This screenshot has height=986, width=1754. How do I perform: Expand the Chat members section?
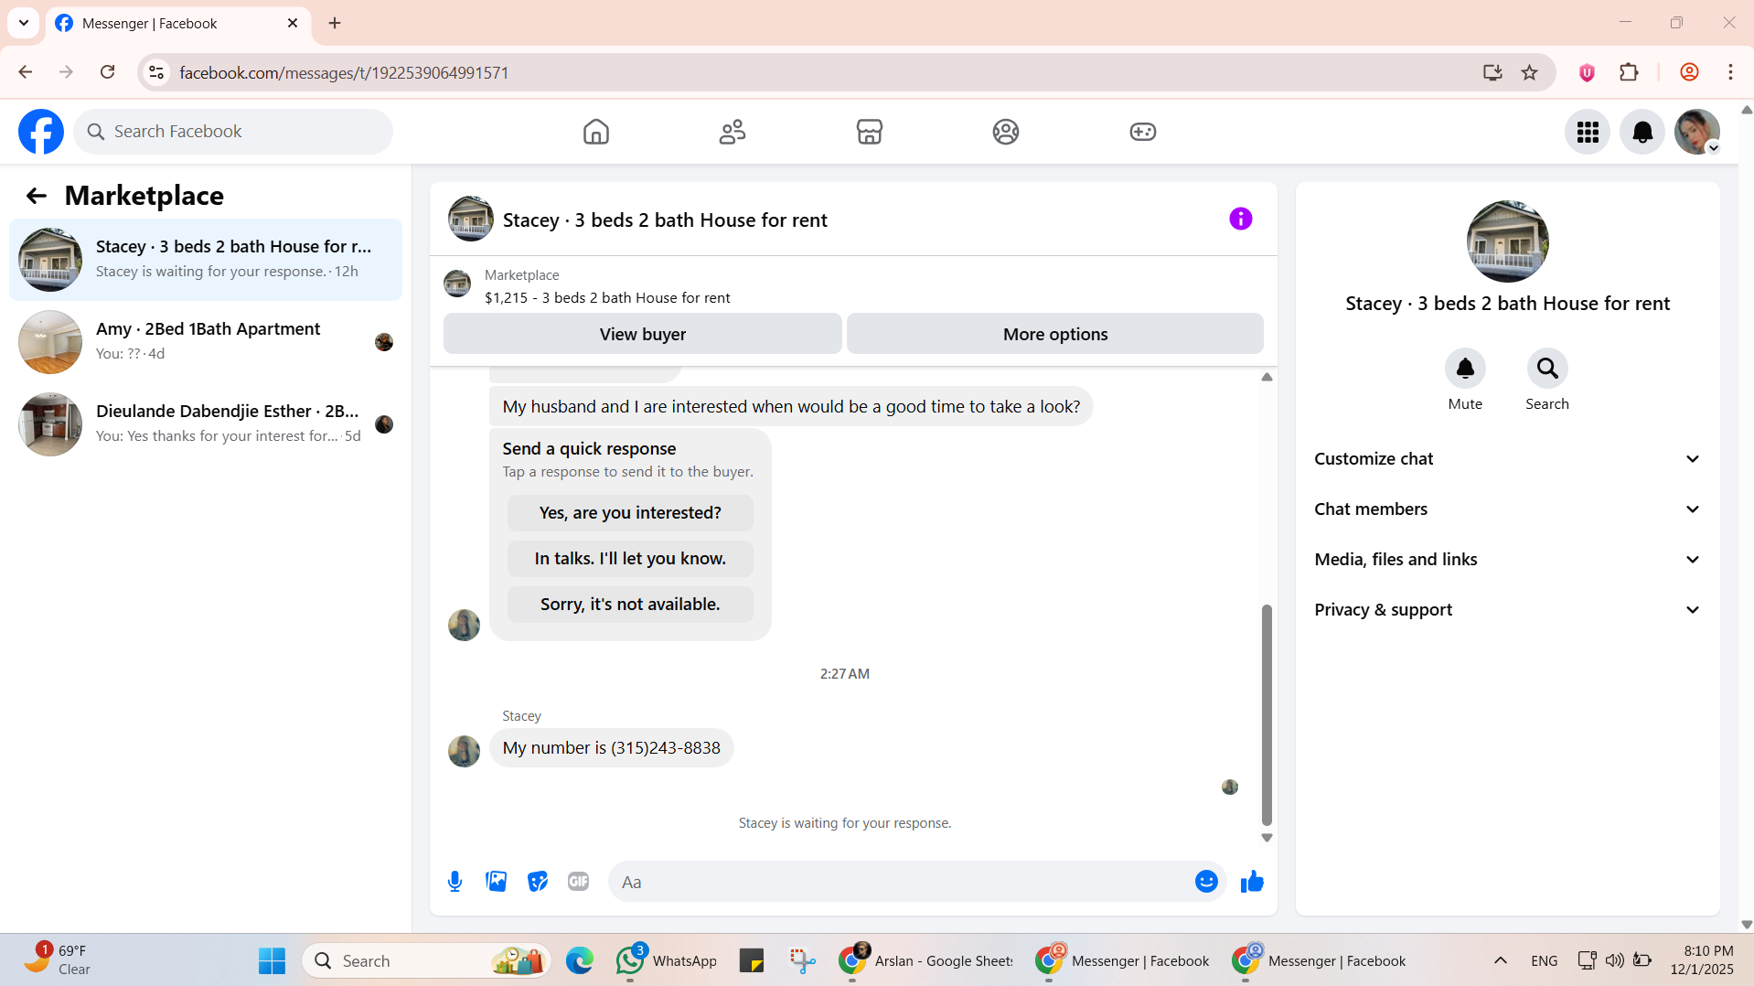[x=1507, y=509]
